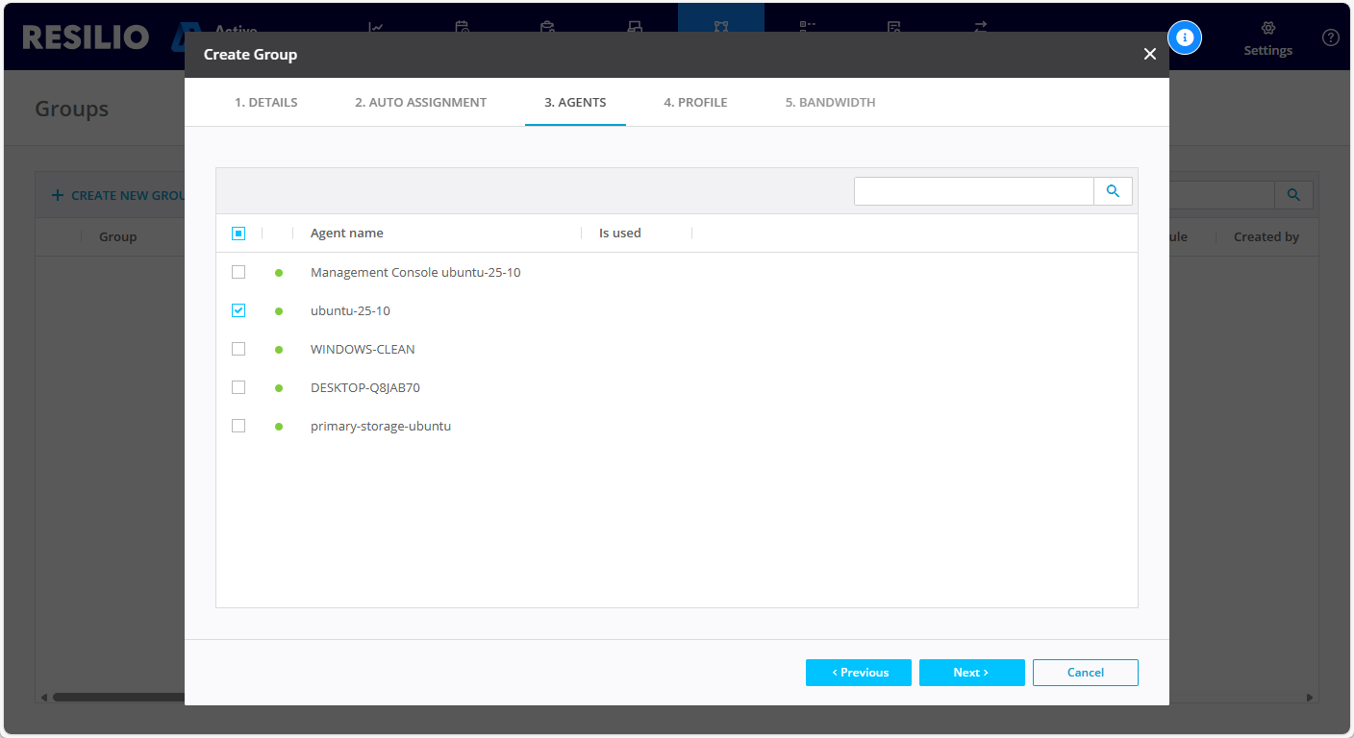Click the Previous button
Screen dimensions: 1354x738
(858, 673)
